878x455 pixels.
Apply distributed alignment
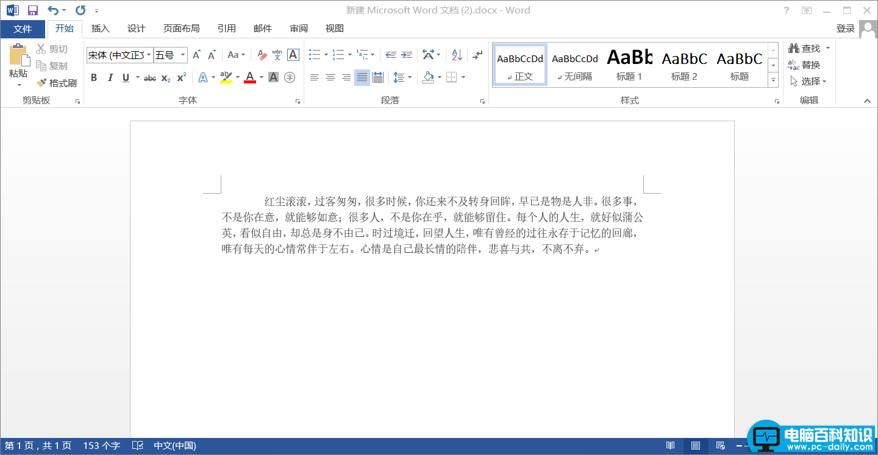[378, 77]
